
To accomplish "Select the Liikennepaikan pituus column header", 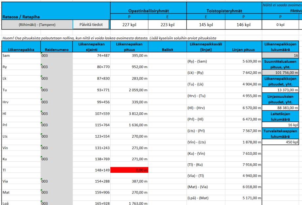I will 129,47.
